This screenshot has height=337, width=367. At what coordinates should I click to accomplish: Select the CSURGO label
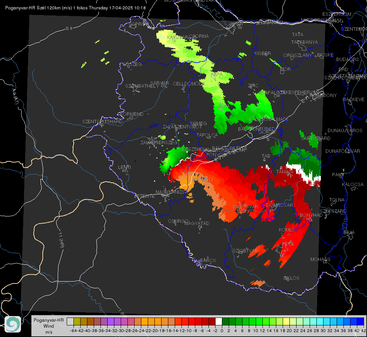178,221
